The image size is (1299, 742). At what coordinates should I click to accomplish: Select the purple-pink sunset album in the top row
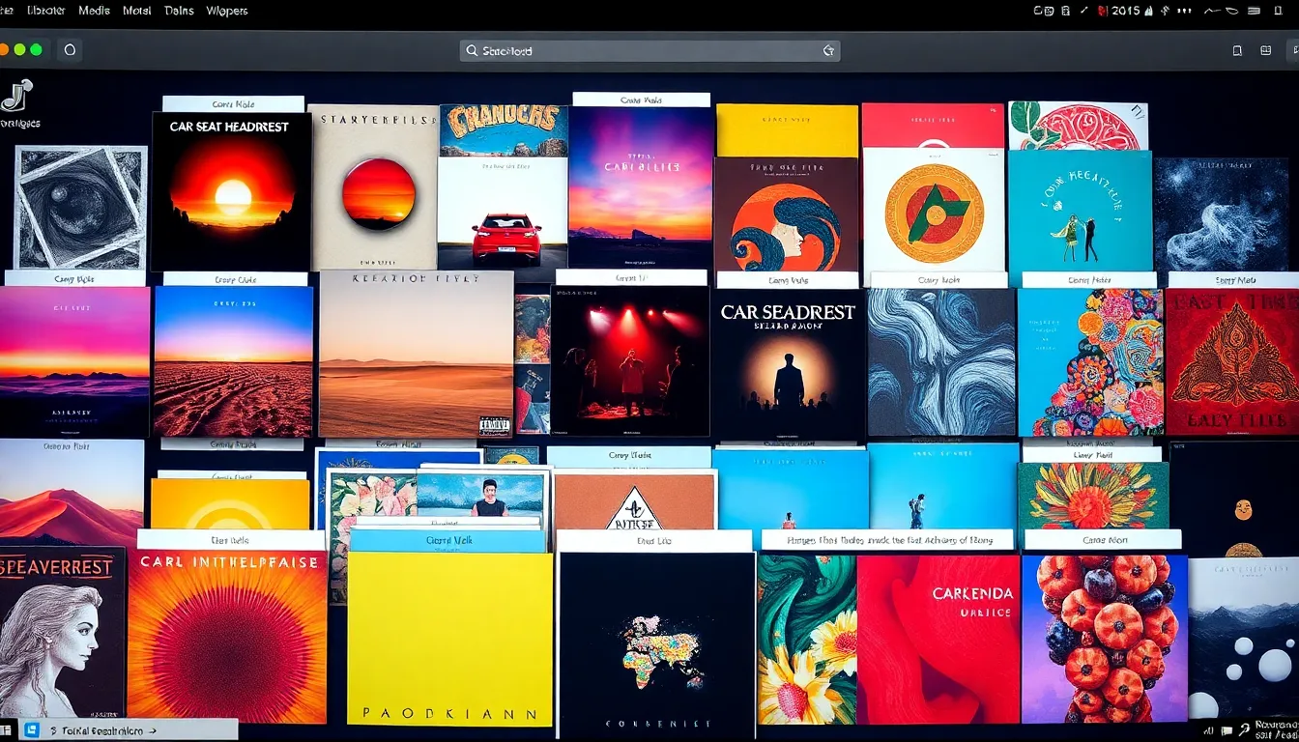[641, 186]
